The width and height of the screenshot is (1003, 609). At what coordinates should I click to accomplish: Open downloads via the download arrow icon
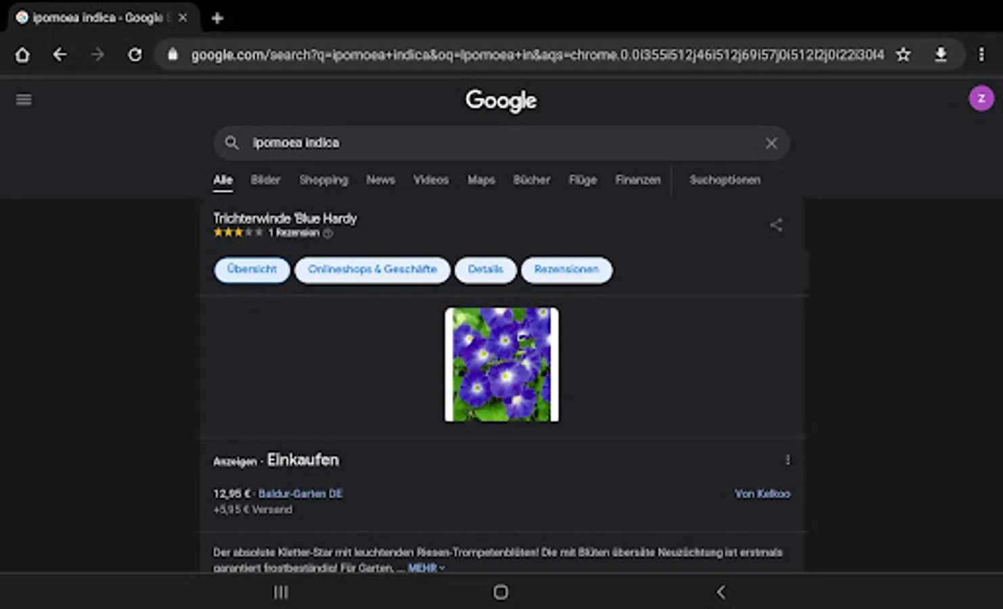point(941,55)
